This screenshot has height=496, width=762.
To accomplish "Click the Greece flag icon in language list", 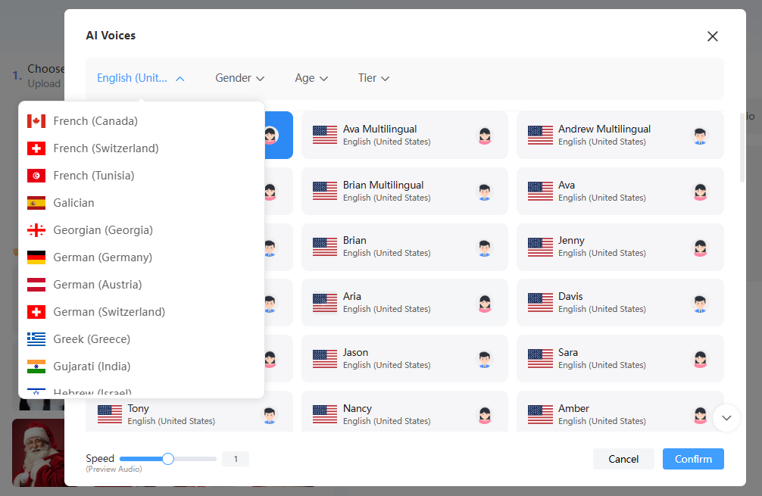I will point(36,339).
